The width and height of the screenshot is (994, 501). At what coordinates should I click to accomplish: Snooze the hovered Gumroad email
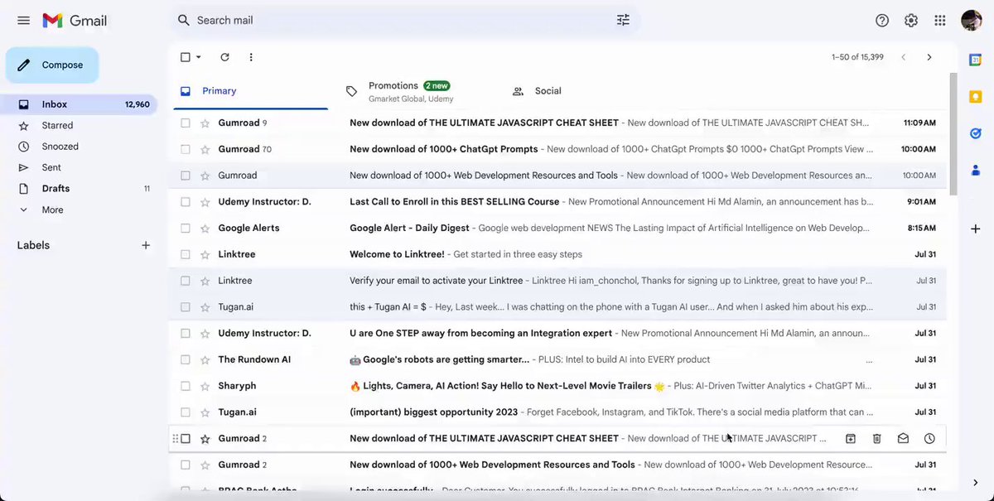coord(929,439)
